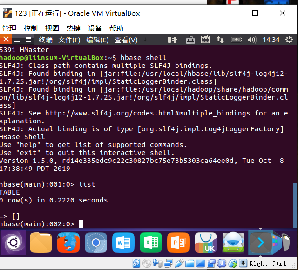This screenshot has height=270, width=298.
Task: Open the volume speaker indicator
Action: click(252, 40)
